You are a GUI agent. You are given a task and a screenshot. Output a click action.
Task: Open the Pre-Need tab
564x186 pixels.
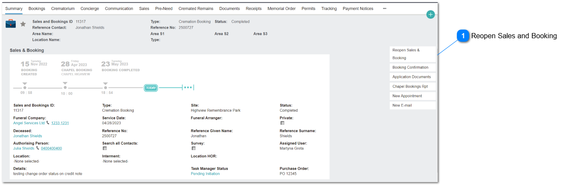tap(163, 8)
